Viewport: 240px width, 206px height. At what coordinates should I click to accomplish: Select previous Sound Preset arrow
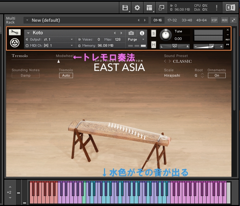[x=165, y=61]
